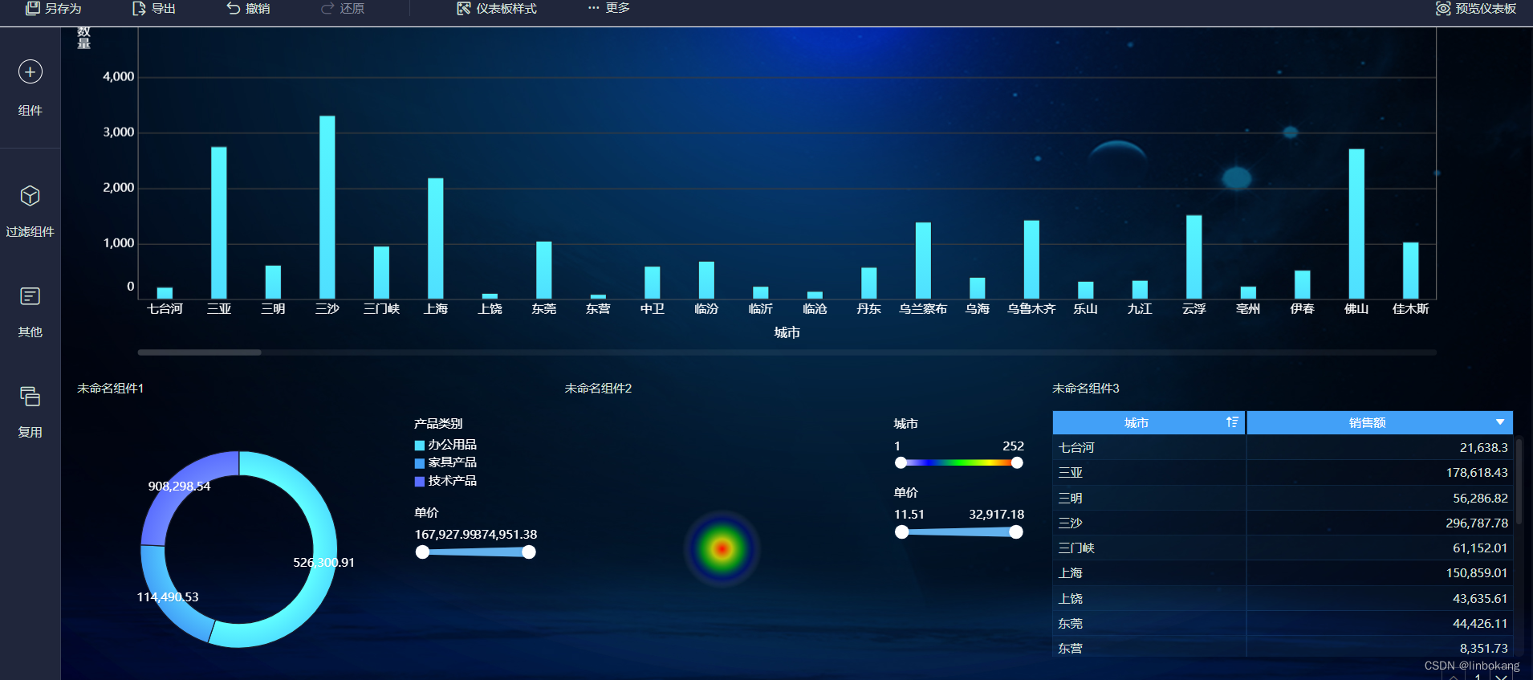1533x680 pixels.
Task: Click the 三门峡 table row cell
Action: (1149, 548)
